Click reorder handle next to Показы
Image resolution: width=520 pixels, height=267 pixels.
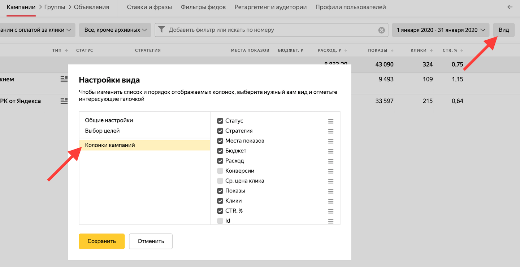tap(331, 191)
